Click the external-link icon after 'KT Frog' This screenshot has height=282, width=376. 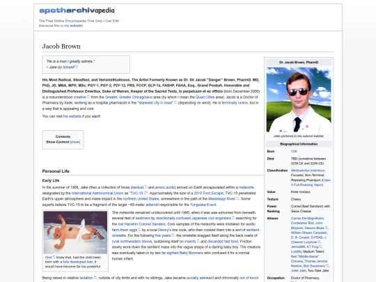(321, 246)
